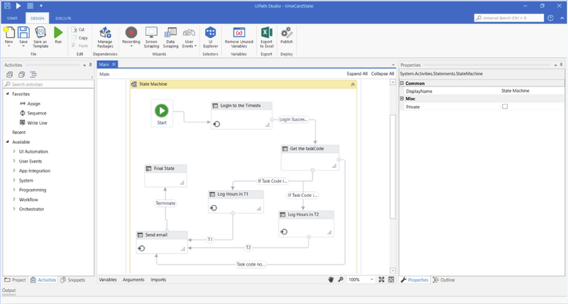Click the fit to screen icon
Image resolution: width=568 pixels, height=304 pixels.
382,280
